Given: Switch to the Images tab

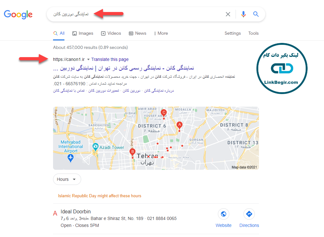Looking at the screenshot, I should coord(83,33).
